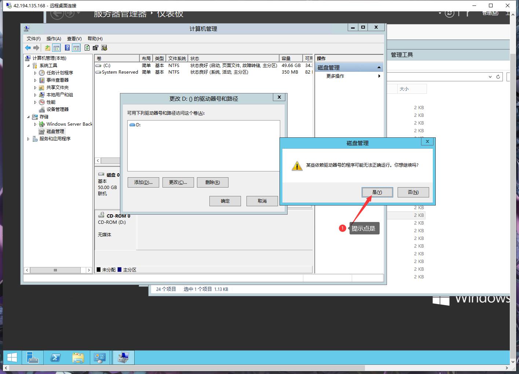The image size is (519, 374).
Task: Expand the 任务计划程序 tree node
Action: tap(35, 73)
